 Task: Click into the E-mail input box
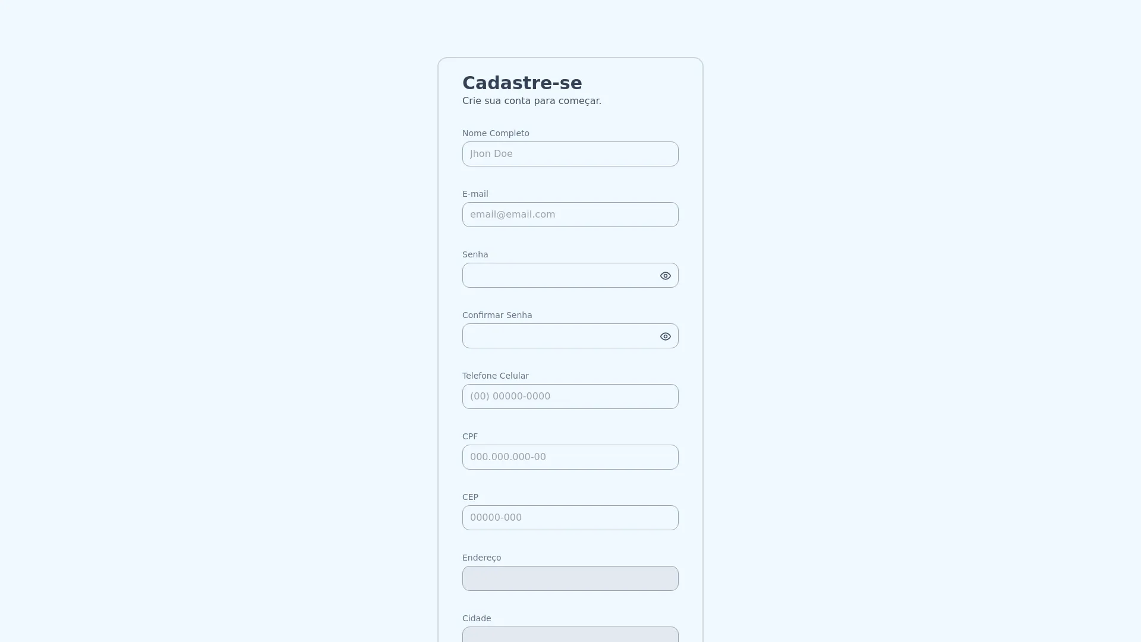(570, 215)
